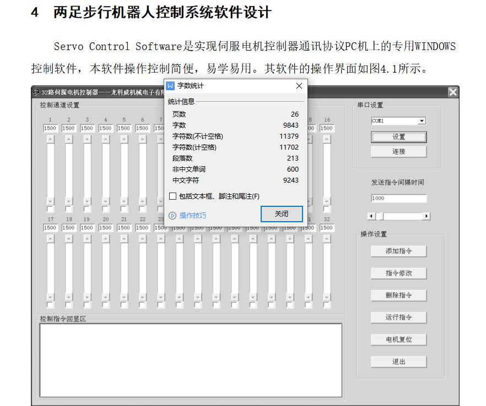Click the 字符数(不计空格) value 11379

pyautogui.click(x=289, y=136)
